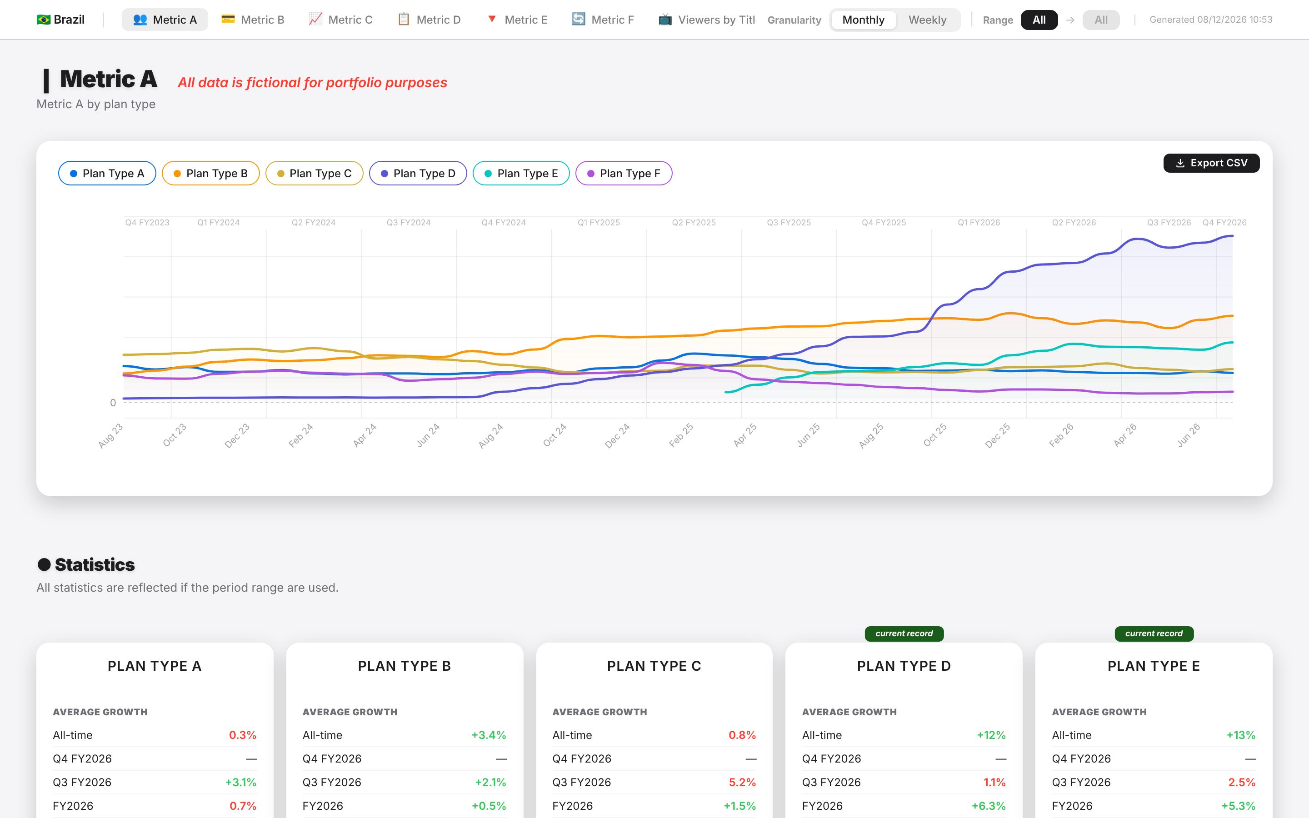The width and height of the screenshot is (1309, 818).
Task: Click Plan Type C Q3 FY2026 value 5.2%
Action: tap(742, 782)
